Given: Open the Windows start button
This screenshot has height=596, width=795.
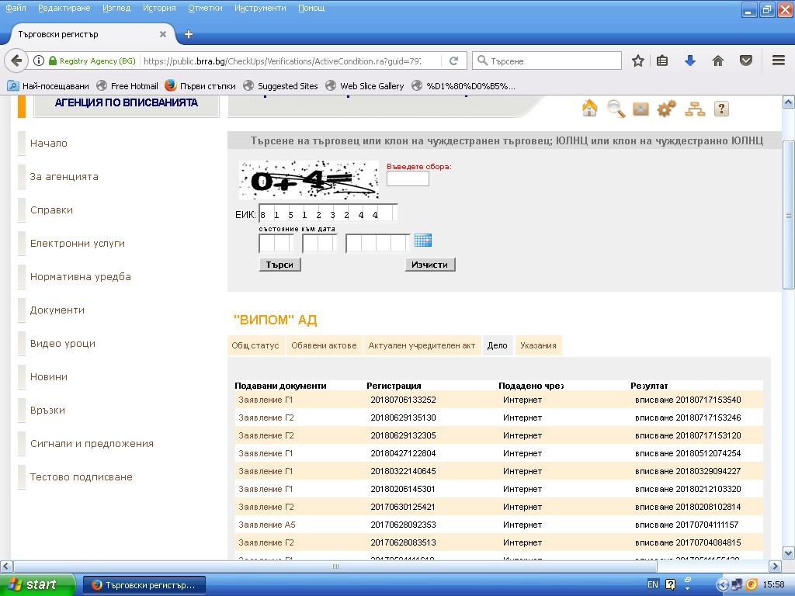Looking at the screenshot, I should (x=37, y=584).
